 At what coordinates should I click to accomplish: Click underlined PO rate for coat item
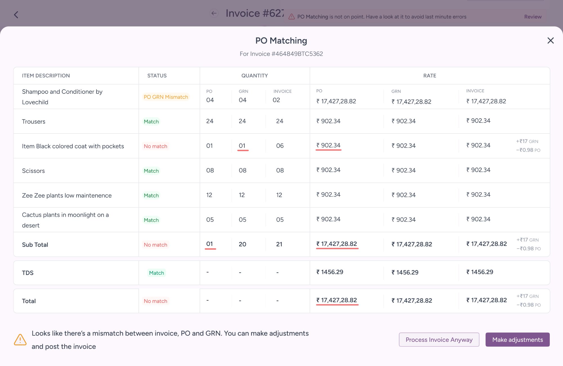pyautogui.click(x=328, y=145)
